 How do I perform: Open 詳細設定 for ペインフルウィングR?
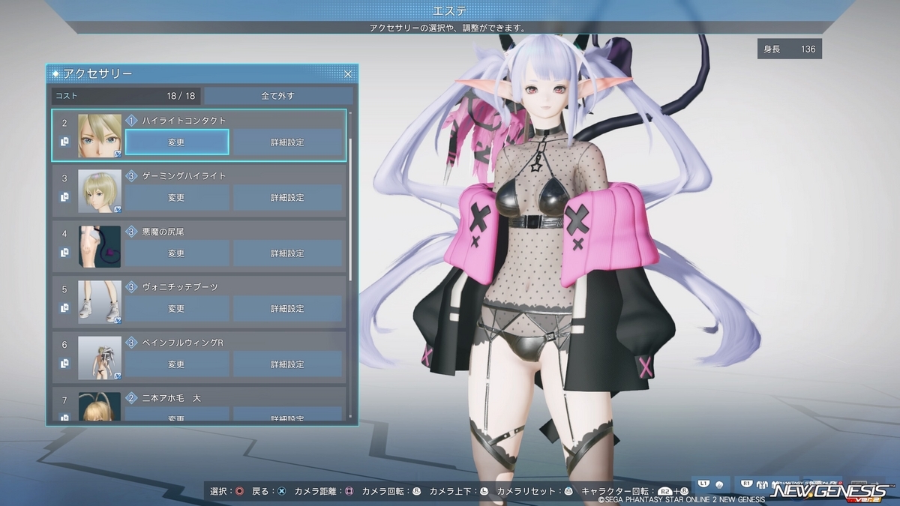(288, 364)
